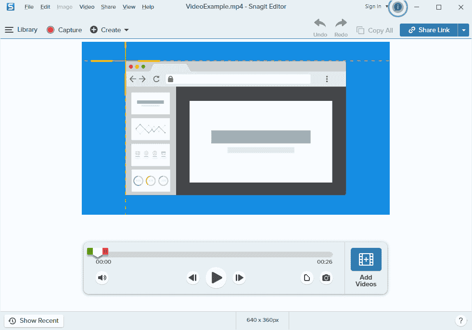472x330 pixels.
Task: Click the red Capture record toggle
Action: 50,30
